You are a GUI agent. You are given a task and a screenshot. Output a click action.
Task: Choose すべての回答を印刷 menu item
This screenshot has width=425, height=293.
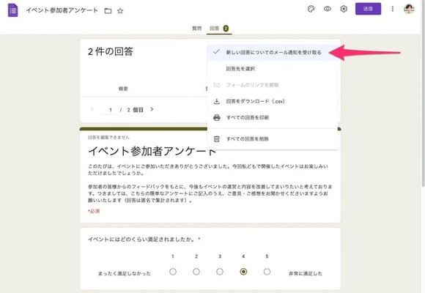click(273, 118)
